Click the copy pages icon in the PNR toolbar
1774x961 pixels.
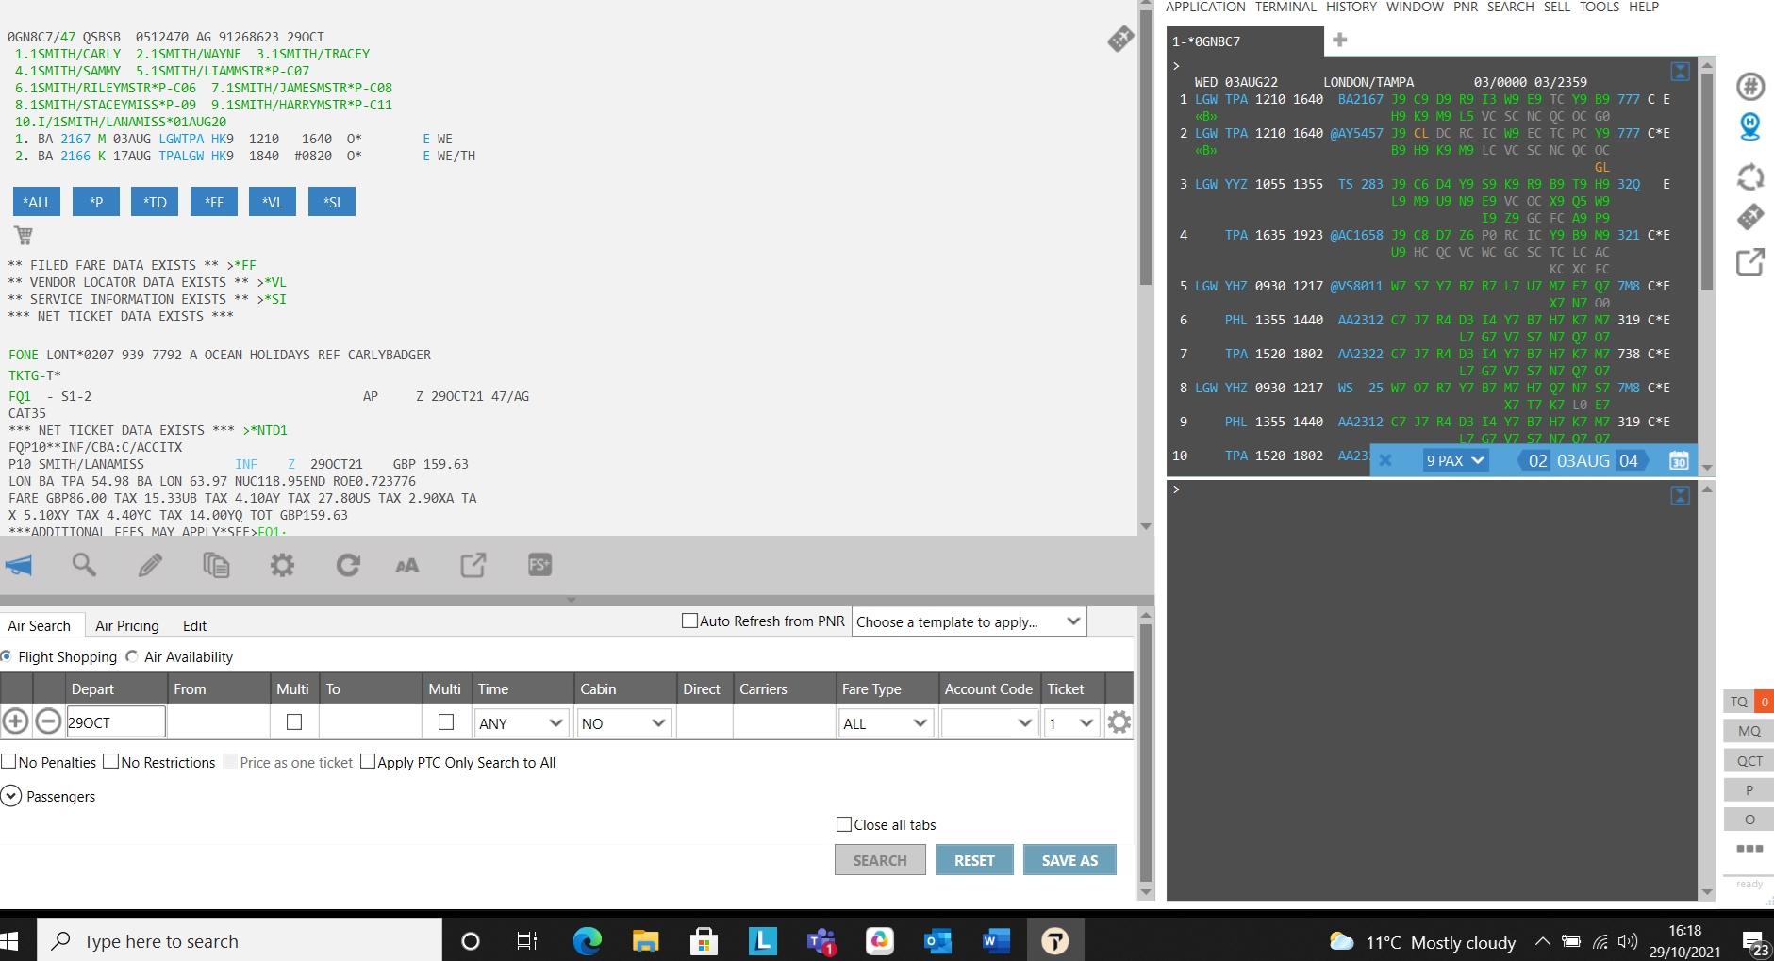tap(216, 565)
